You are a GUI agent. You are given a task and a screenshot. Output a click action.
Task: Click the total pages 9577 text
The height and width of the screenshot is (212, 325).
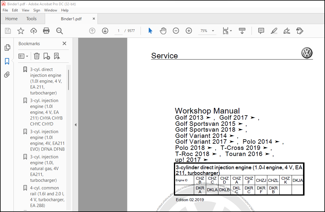point(131,31)
